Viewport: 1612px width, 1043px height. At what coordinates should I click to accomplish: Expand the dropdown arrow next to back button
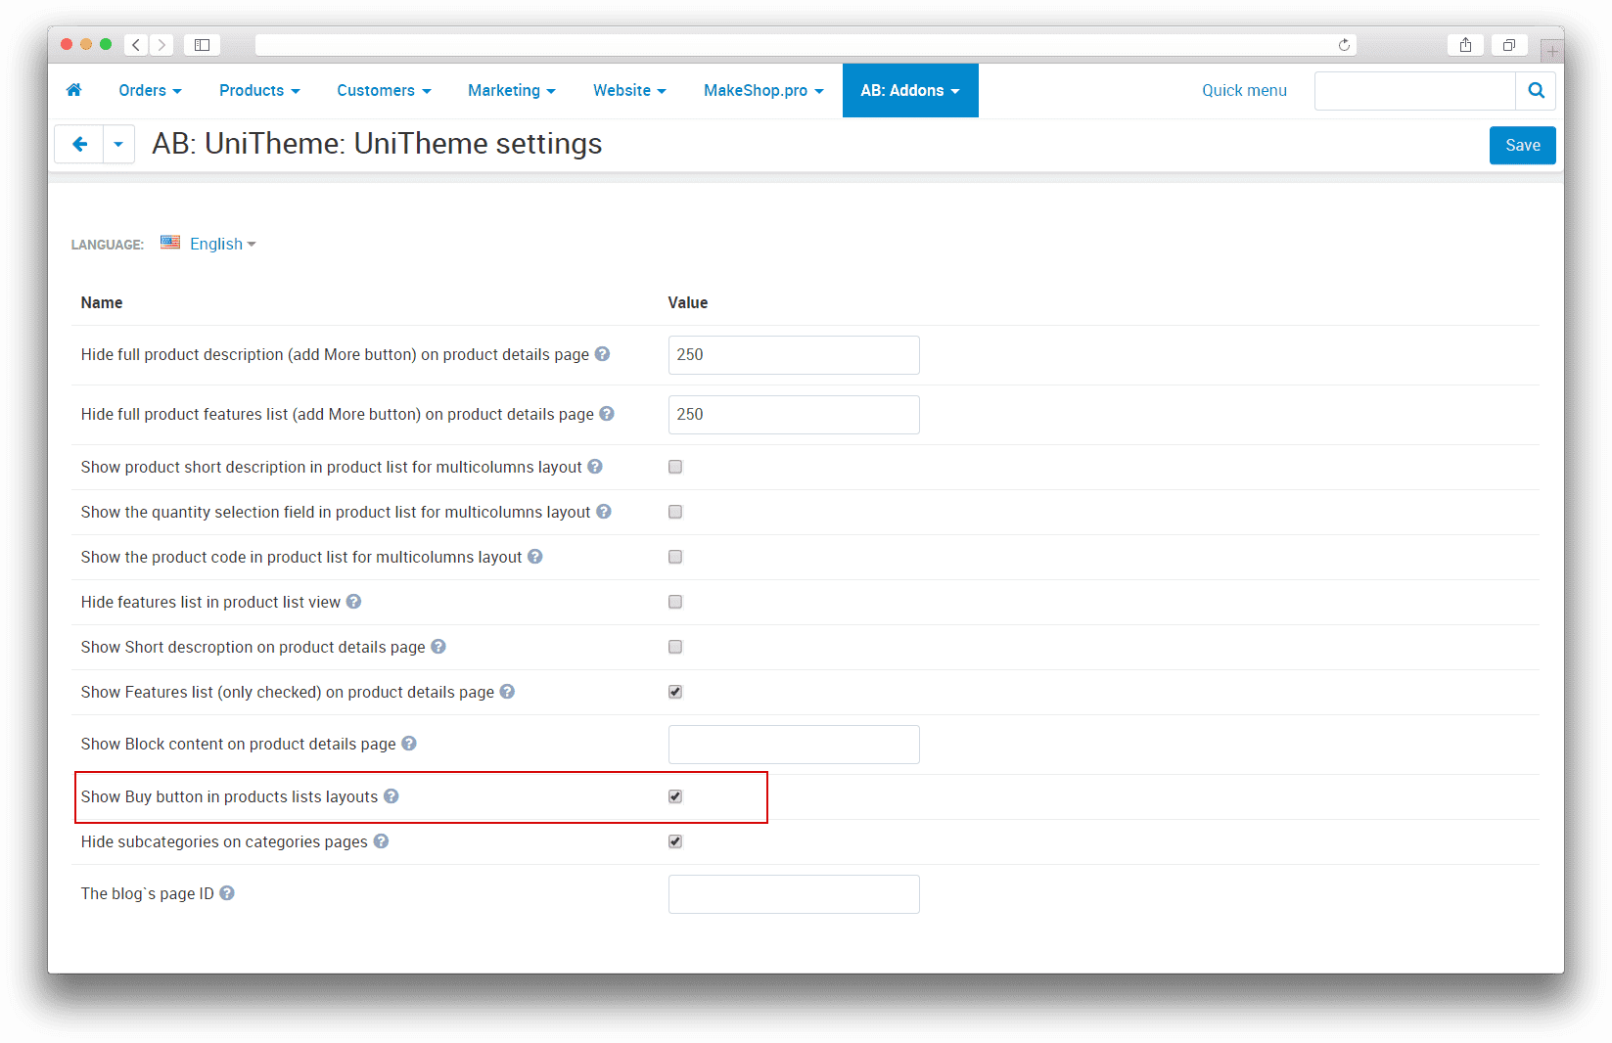coord(118,145)
